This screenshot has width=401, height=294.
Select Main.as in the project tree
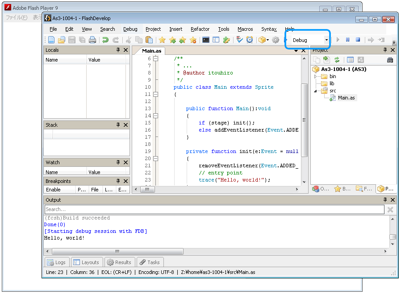pos(347,98)
